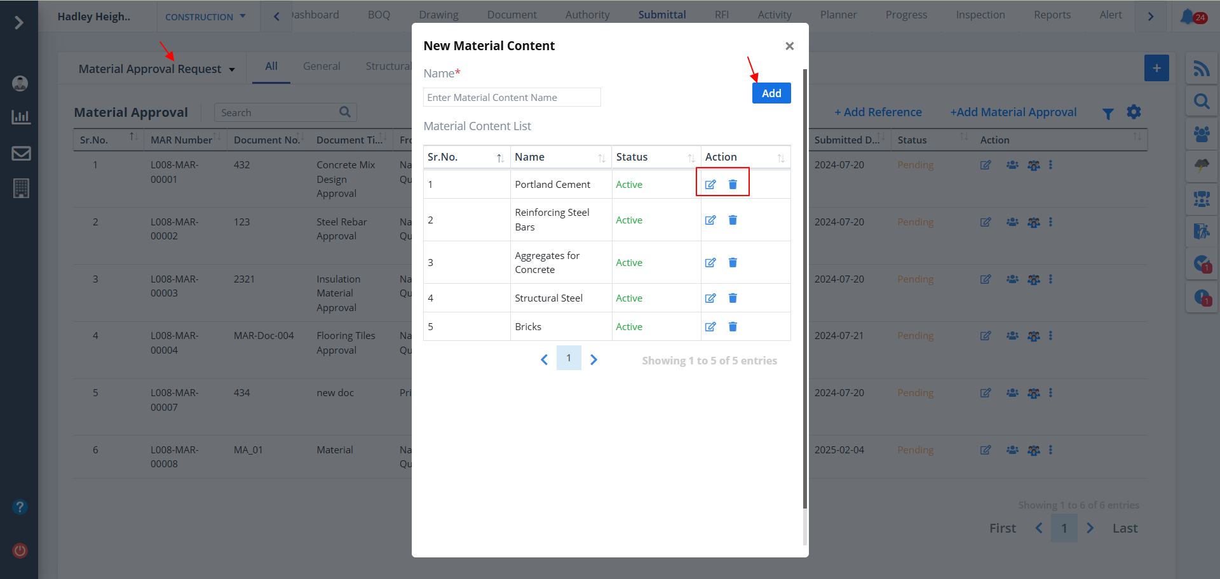Click edit icon for Portland Cement row
This screenshot has width=1220, height=579.
pyautogui.click(x=710, y=185)
